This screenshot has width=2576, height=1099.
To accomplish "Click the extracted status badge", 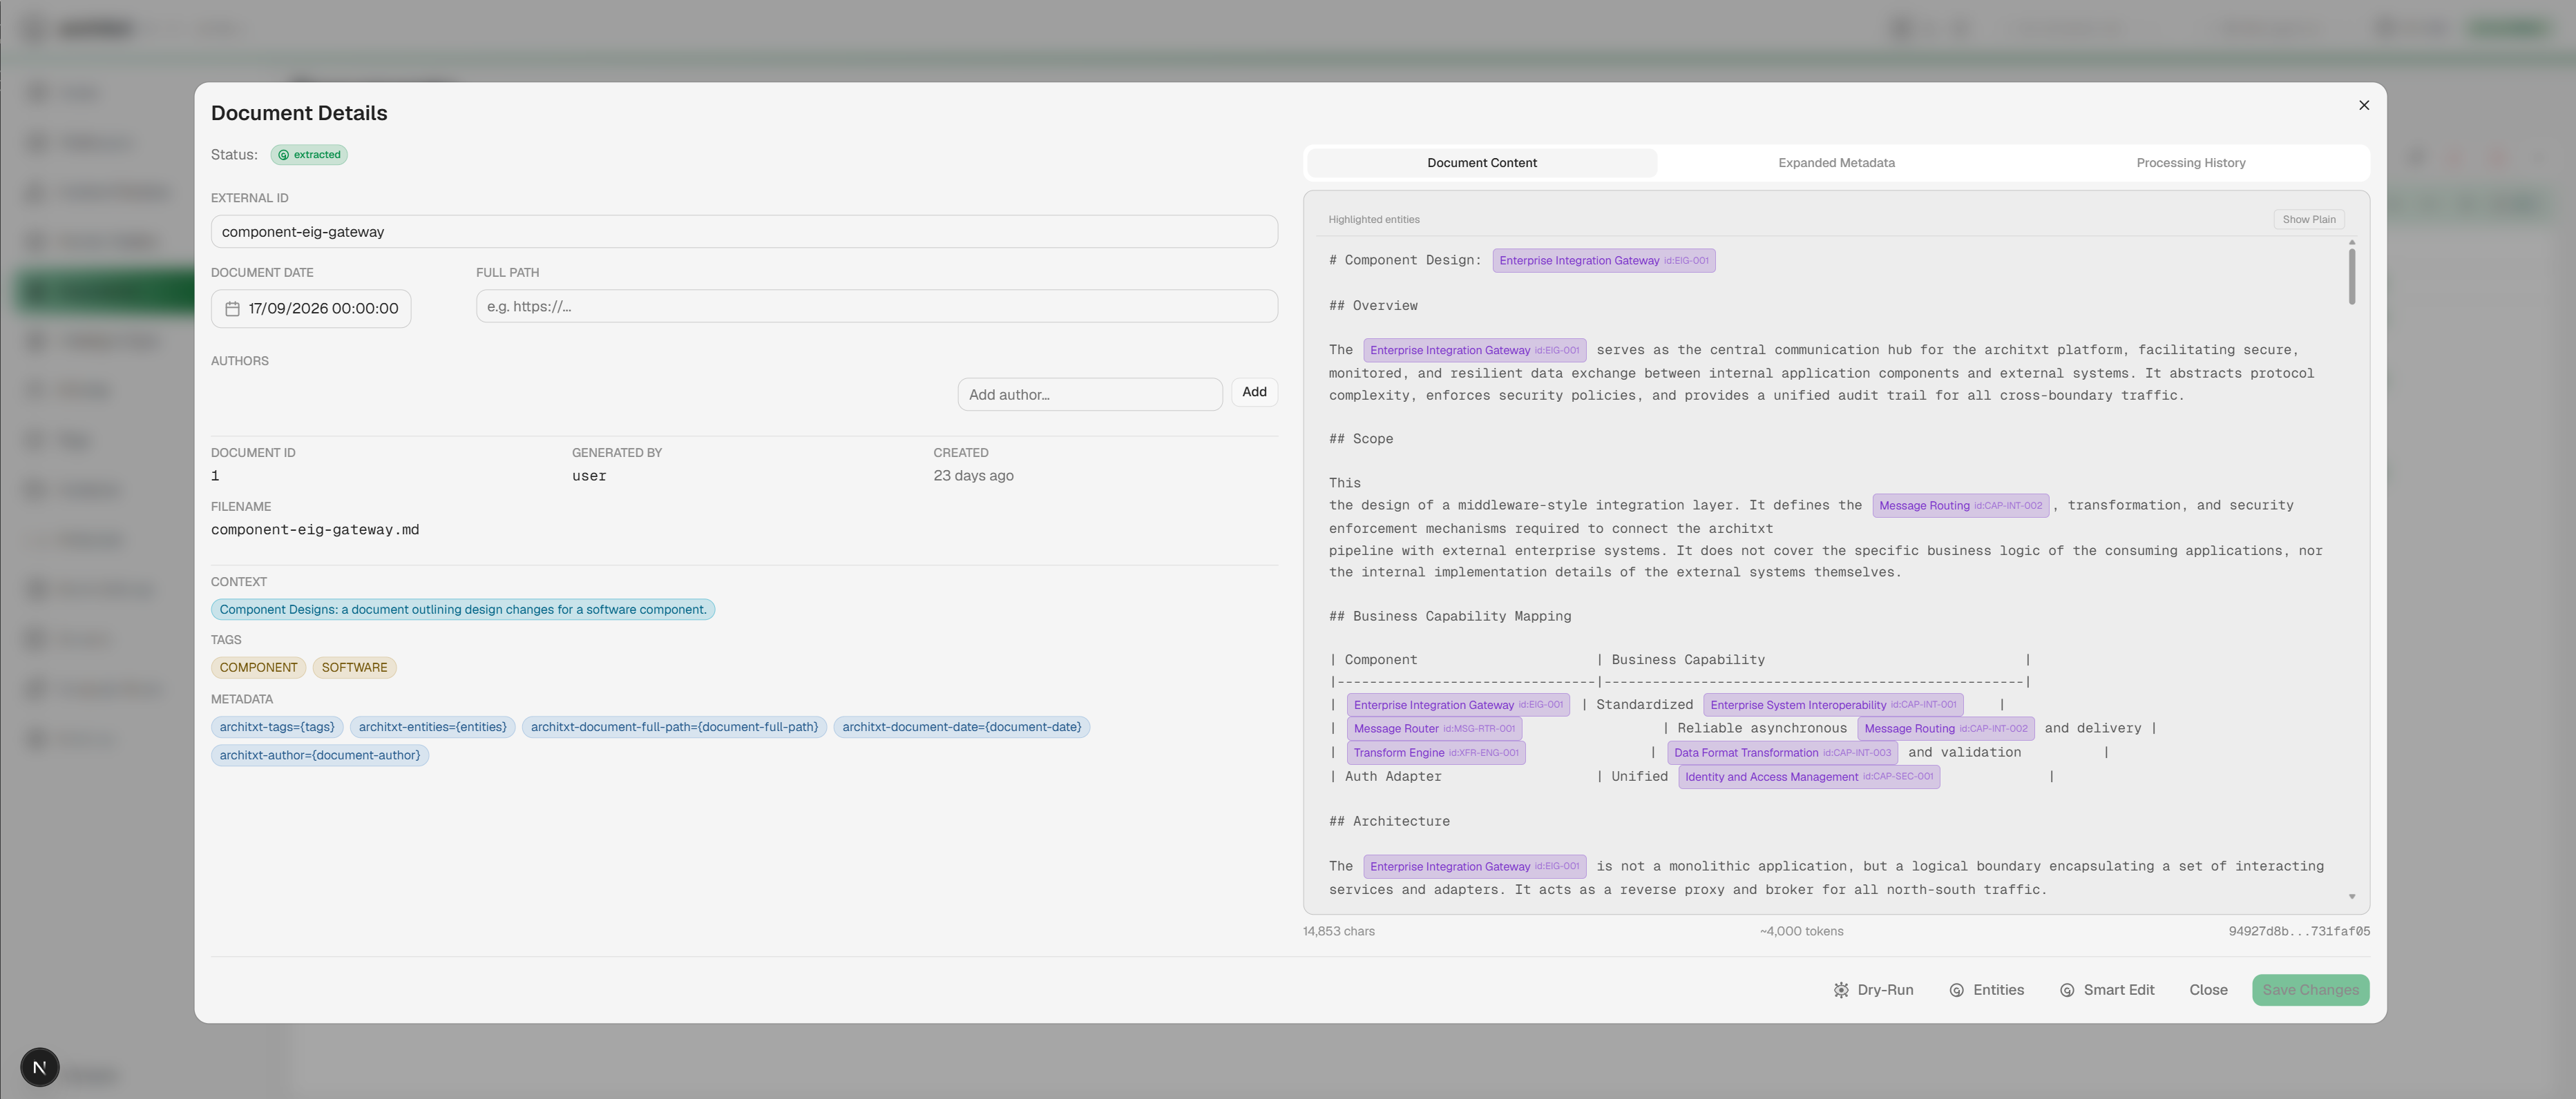I will [x=309, y=155].
